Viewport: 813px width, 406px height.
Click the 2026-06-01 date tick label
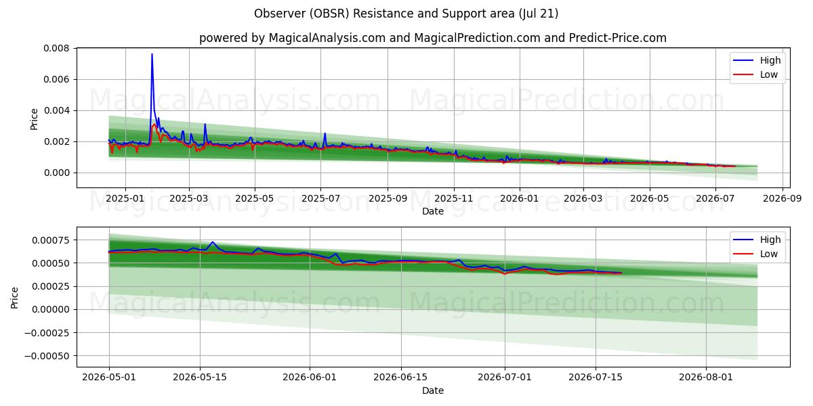click(x=310, y=378)
